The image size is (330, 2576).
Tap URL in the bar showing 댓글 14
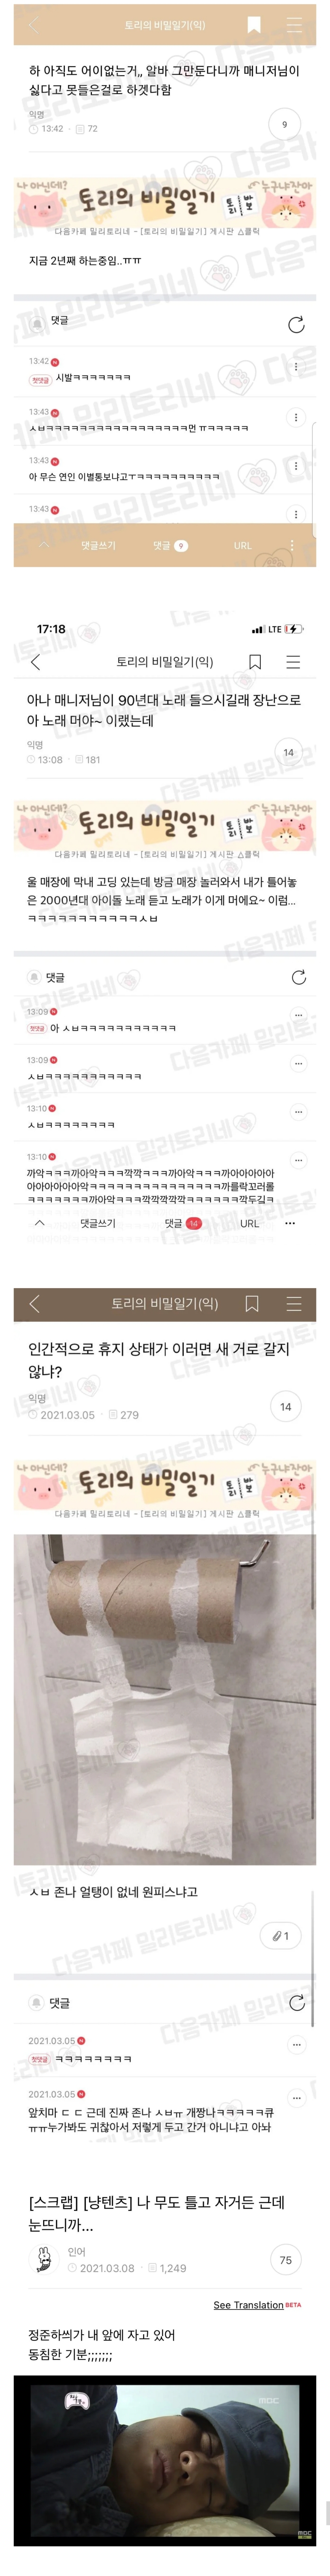pos(249,1223)
